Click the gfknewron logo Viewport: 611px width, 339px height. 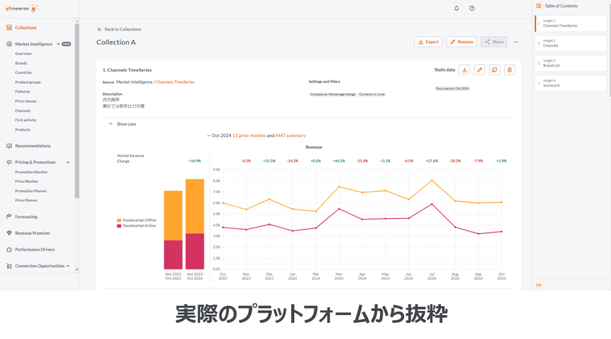22,8
